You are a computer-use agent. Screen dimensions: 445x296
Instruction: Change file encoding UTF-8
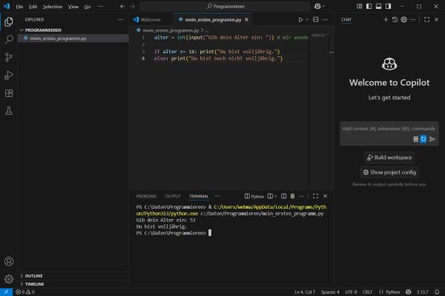point(351,292)
